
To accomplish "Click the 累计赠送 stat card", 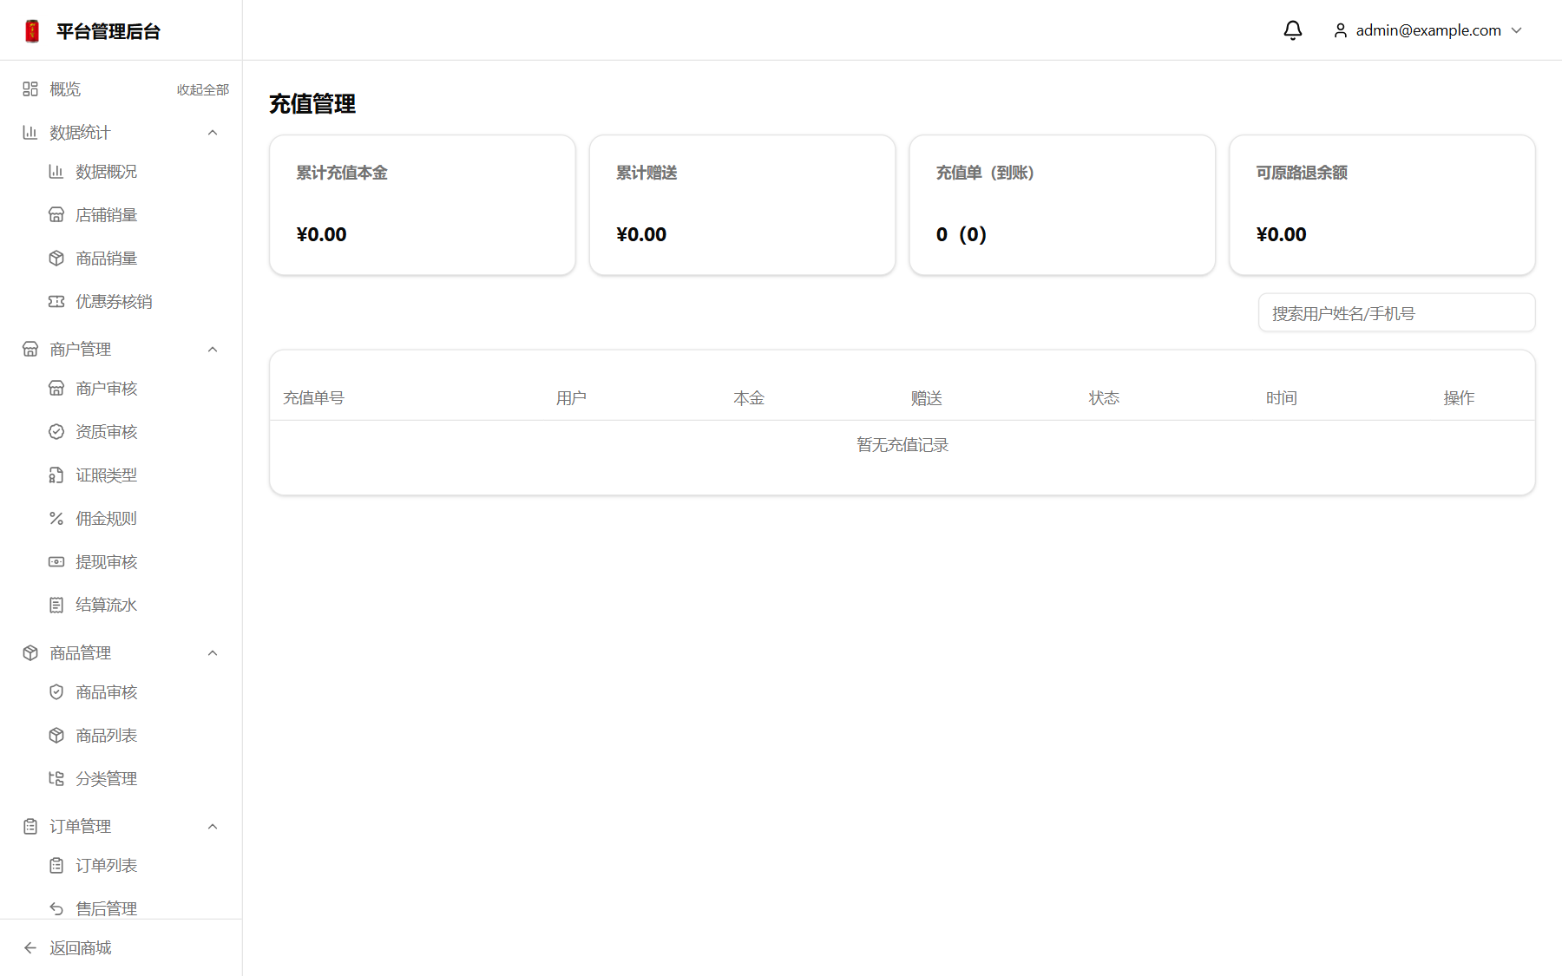I will (743, 205).
